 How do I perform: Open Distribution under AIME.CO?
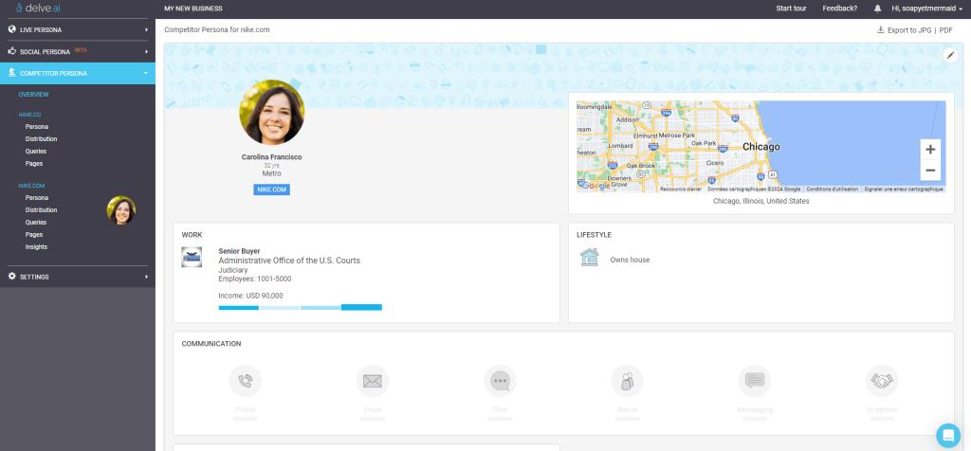(41, 139)
